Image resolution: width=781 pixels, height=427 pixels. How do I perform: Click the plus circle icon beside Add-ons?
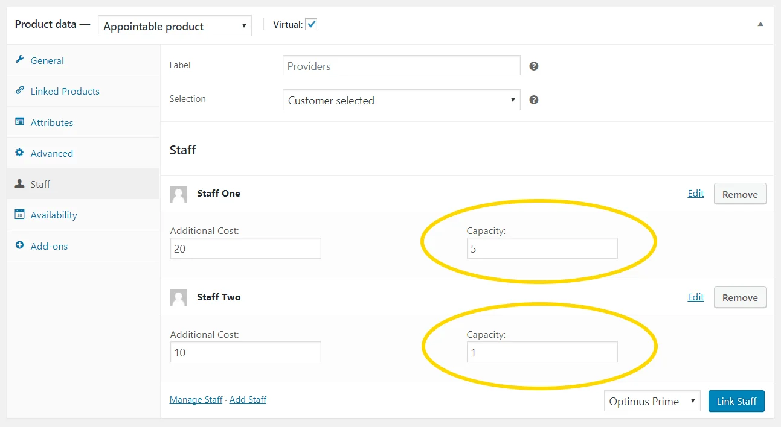[x=19, y=245]
